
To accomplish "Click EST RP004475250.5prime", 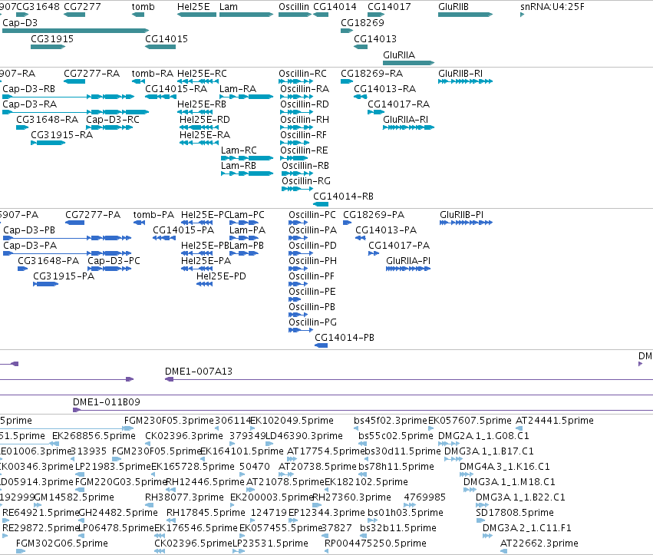I will [375, 543].
